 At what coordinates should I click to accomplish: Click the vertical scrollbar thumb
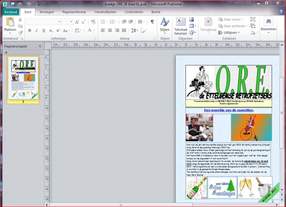[x=282, y=113]
